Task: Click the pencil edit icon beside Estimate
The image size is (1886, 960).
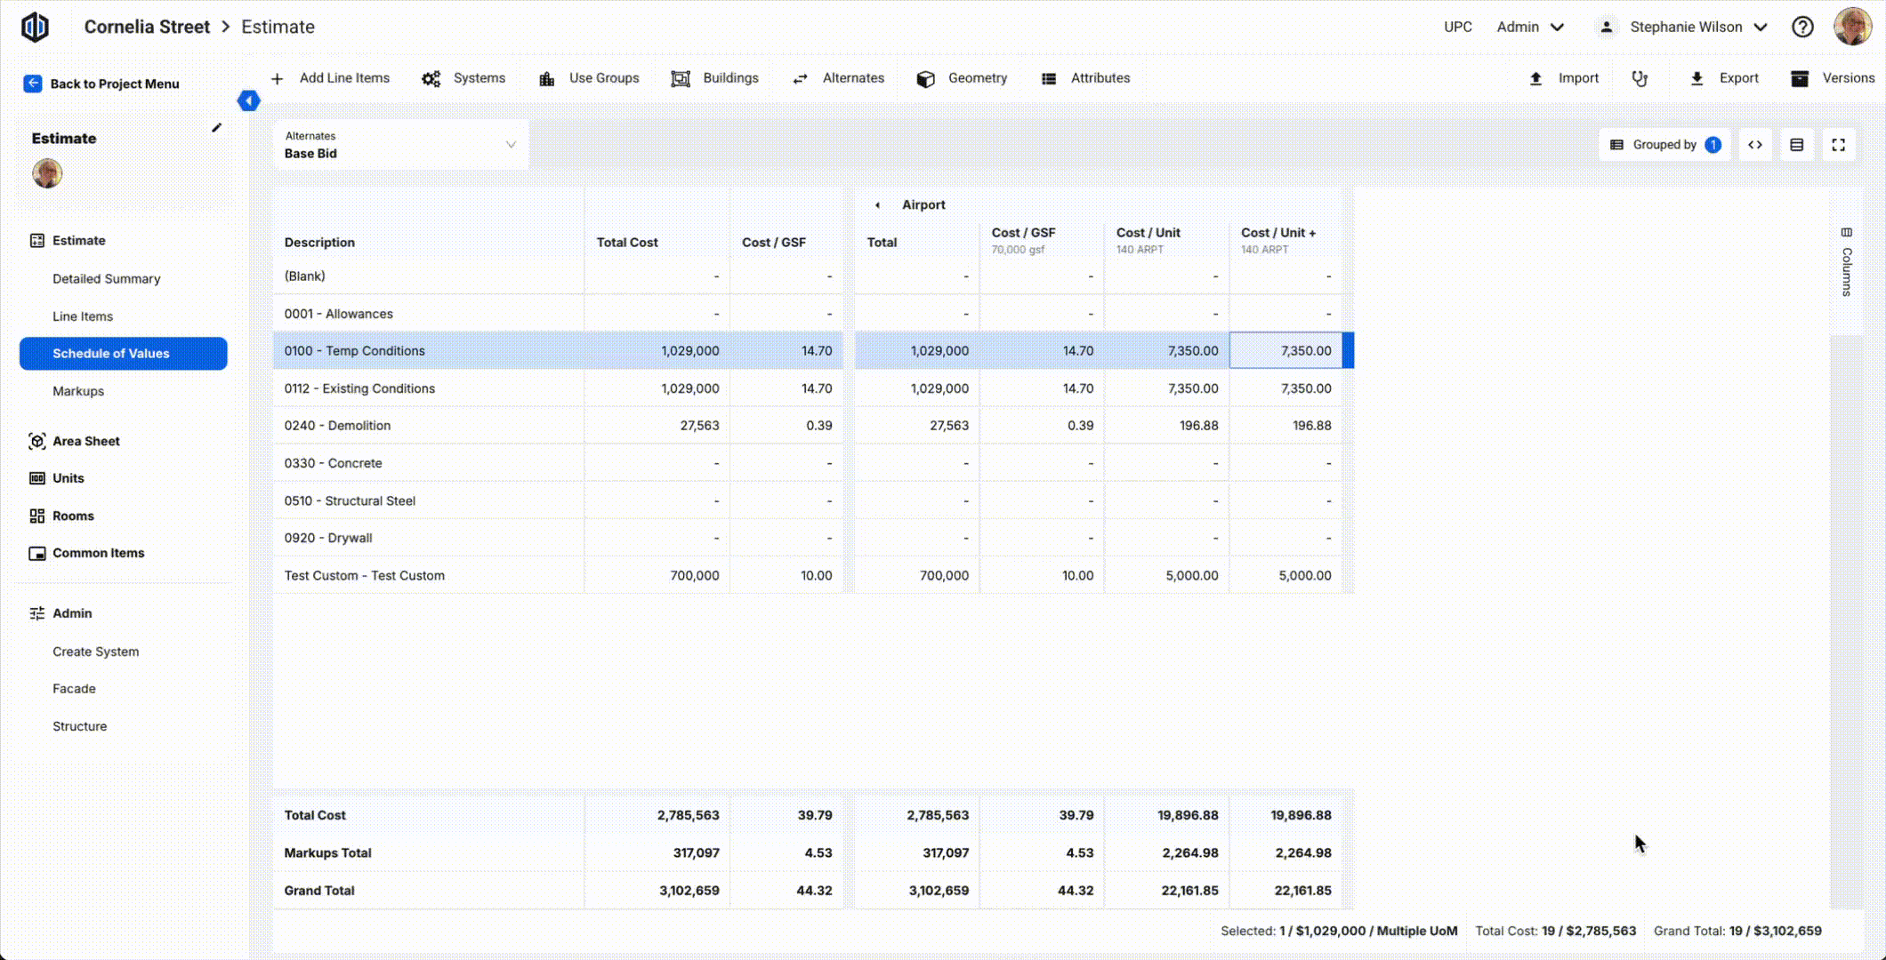Action: [216, 128]
